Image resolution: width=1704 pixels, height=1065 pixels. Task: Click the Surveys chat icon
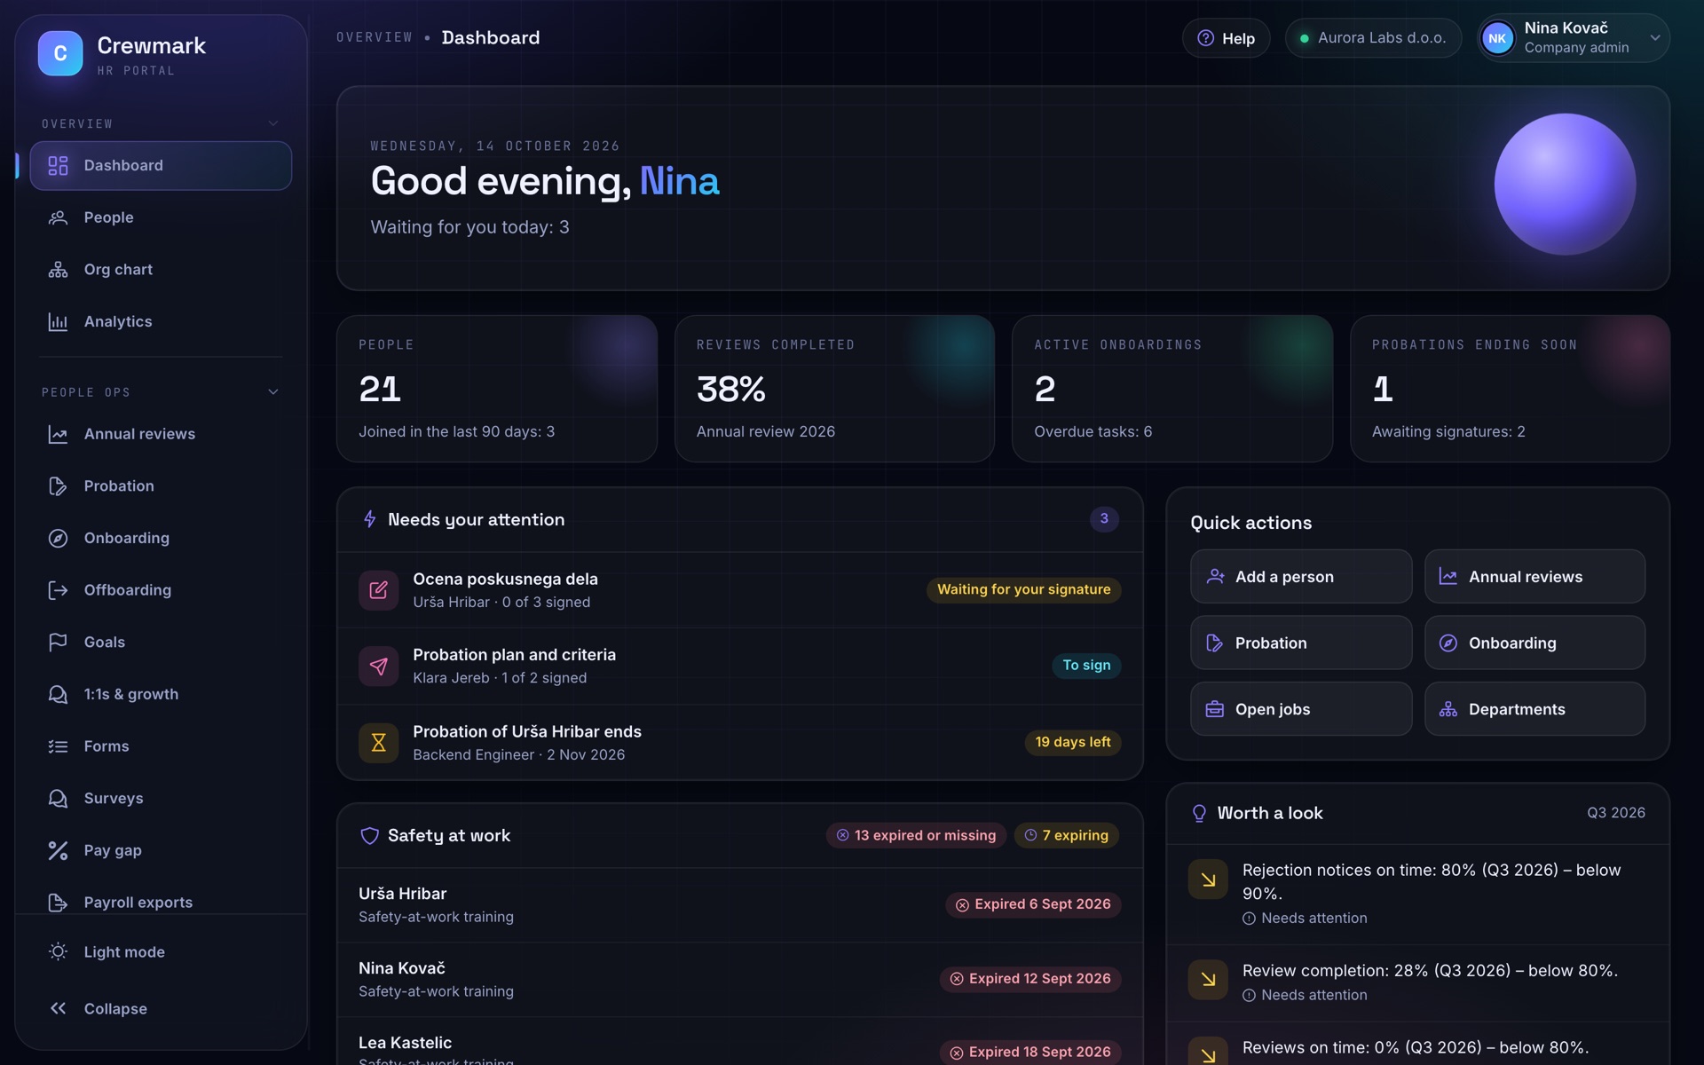click(x=58, y=799)
